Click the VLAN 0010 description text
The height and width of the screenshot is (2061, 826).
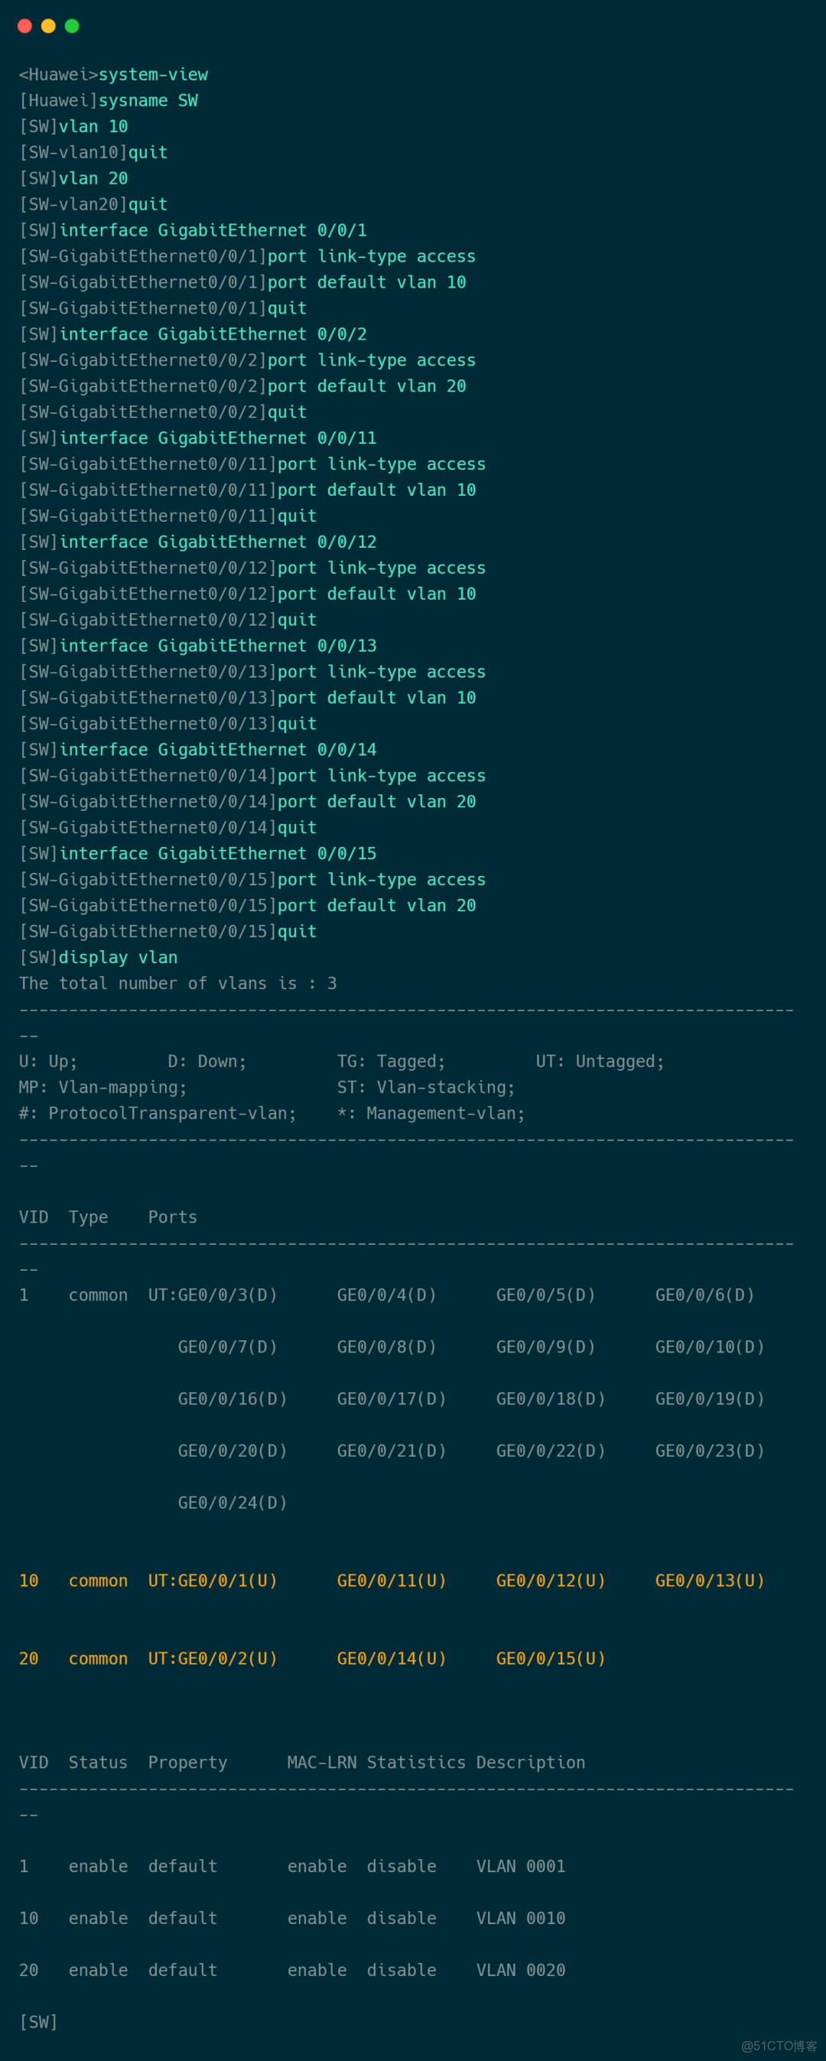[521, 1918]
